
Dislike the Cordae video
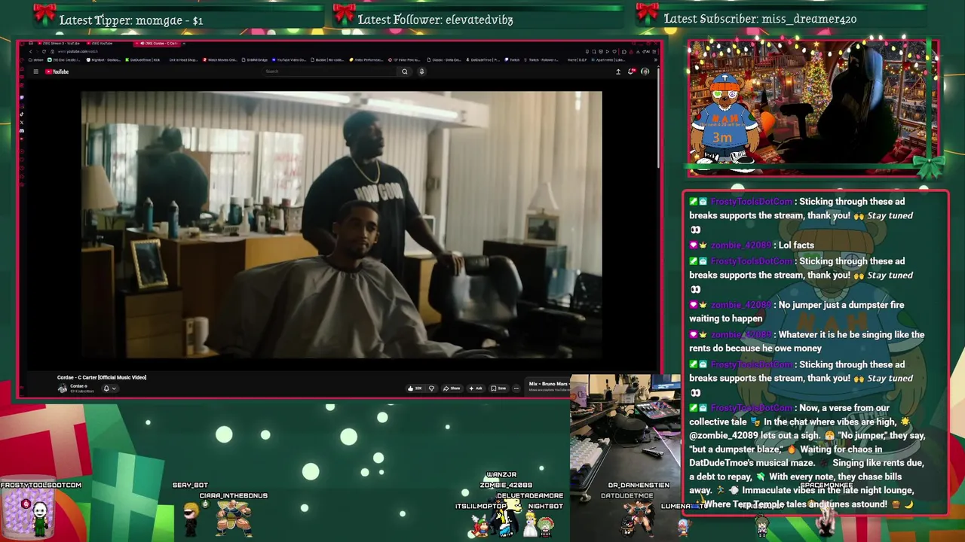click(x=431, y=388)
